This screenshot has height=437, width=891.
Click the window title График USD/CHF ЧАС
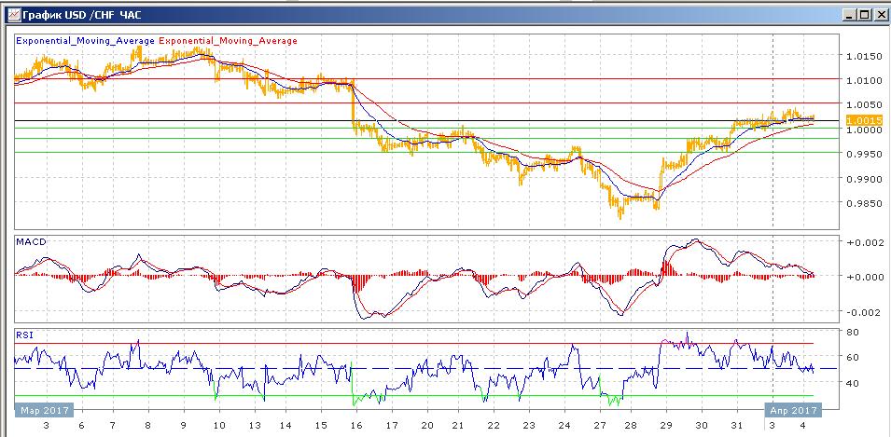point(82,15)
